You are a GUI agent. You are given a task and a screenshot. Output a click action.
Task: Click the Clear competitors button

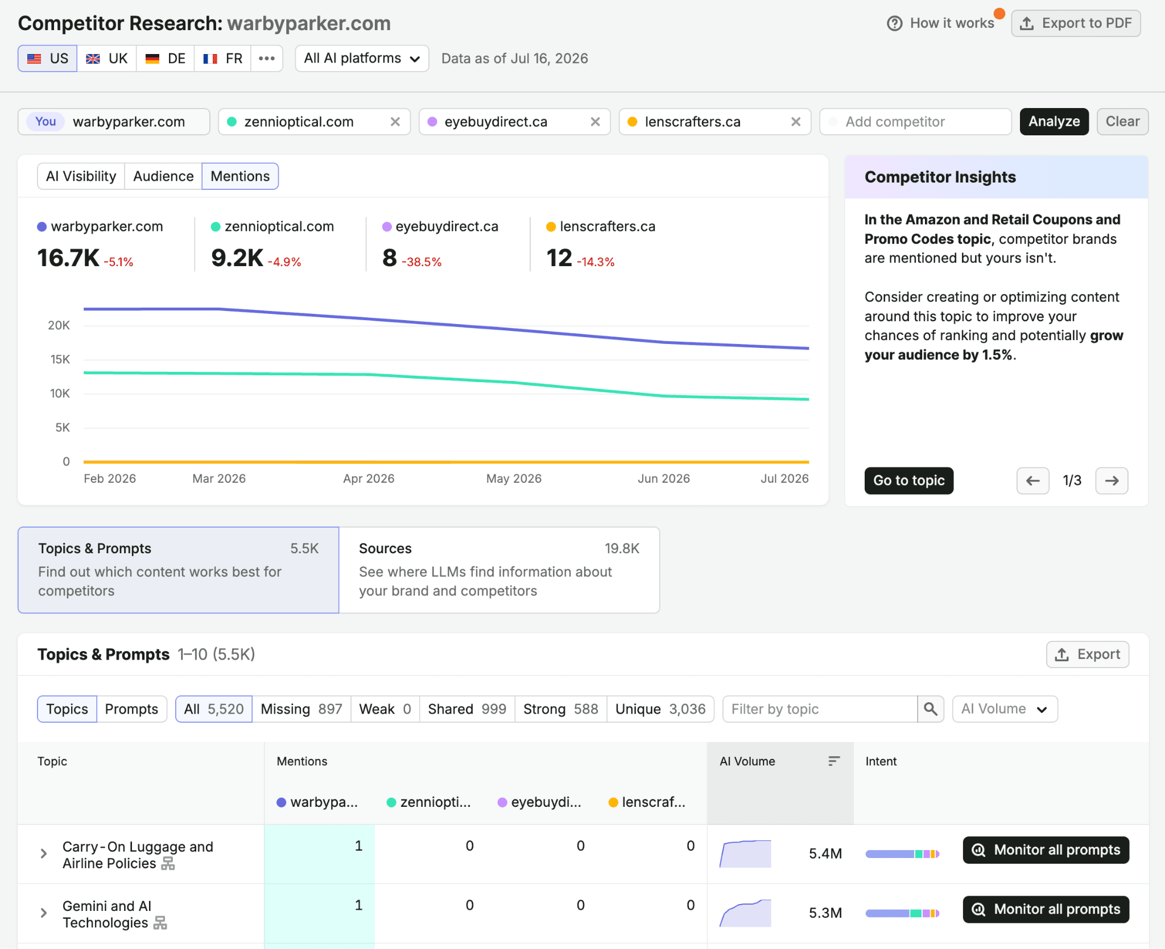click(x=1122, y=122)
